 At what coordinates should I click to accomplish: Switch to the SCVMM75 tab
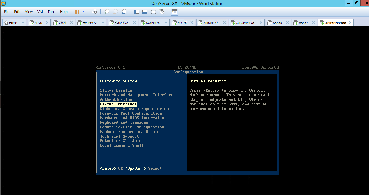click(153, 23)
